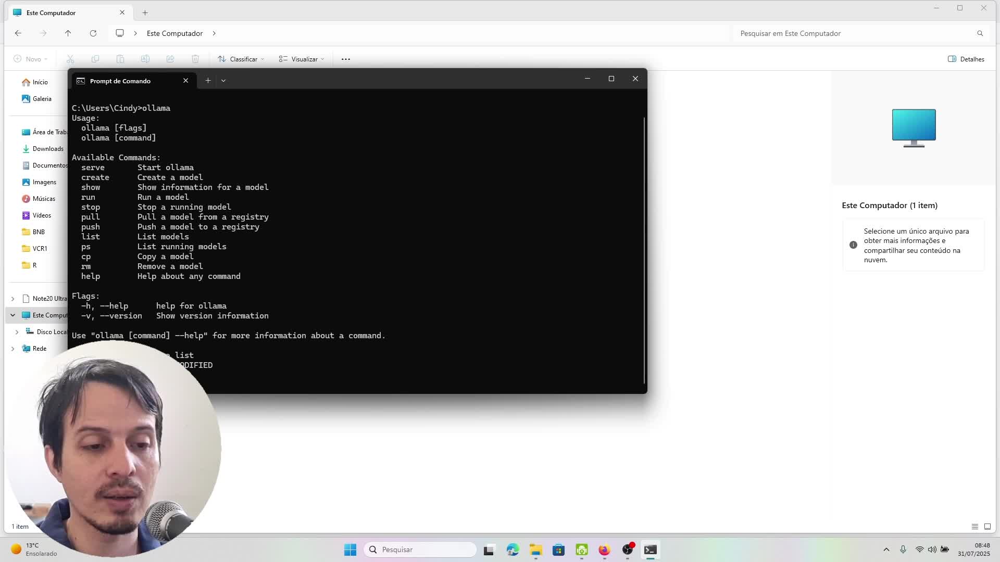Expand the Note20 Ultra tree node
The width and height of the screenshot is (1000, 562).
12,299
